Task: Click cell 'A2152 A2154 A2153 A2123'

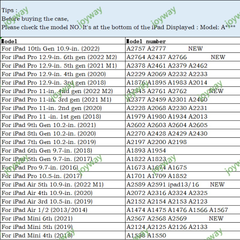Action: pos(183,201)
